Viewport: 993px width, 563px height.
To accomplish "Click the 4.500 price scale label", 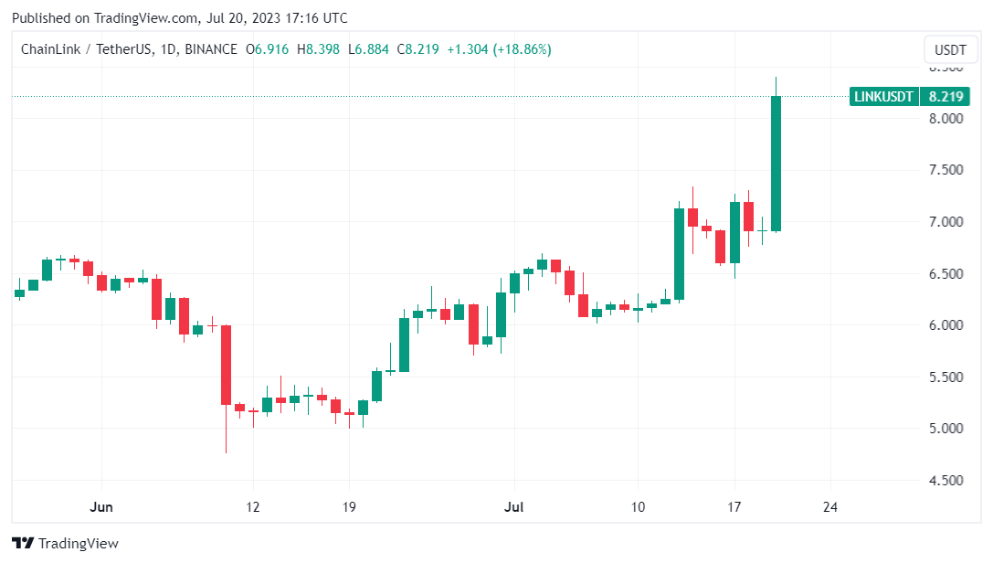I will pyautogui.click(x=945, y=481).
